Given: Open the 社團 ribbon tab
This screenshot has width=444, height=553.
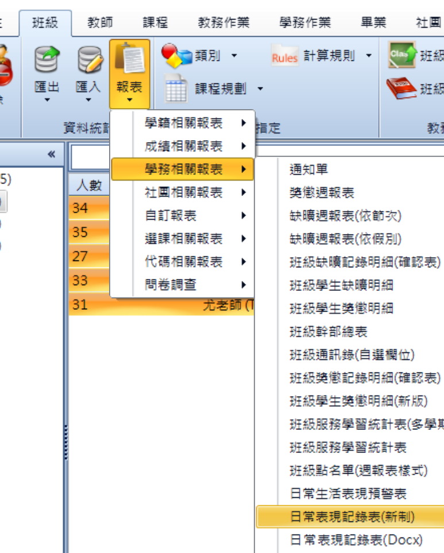Looking at the screenshot, I should click(x=428, y=23).
